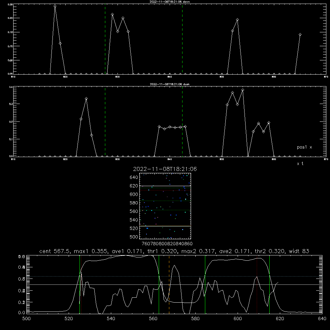Click the "640" y-axis label of scatter image

[x=134, y=178]
